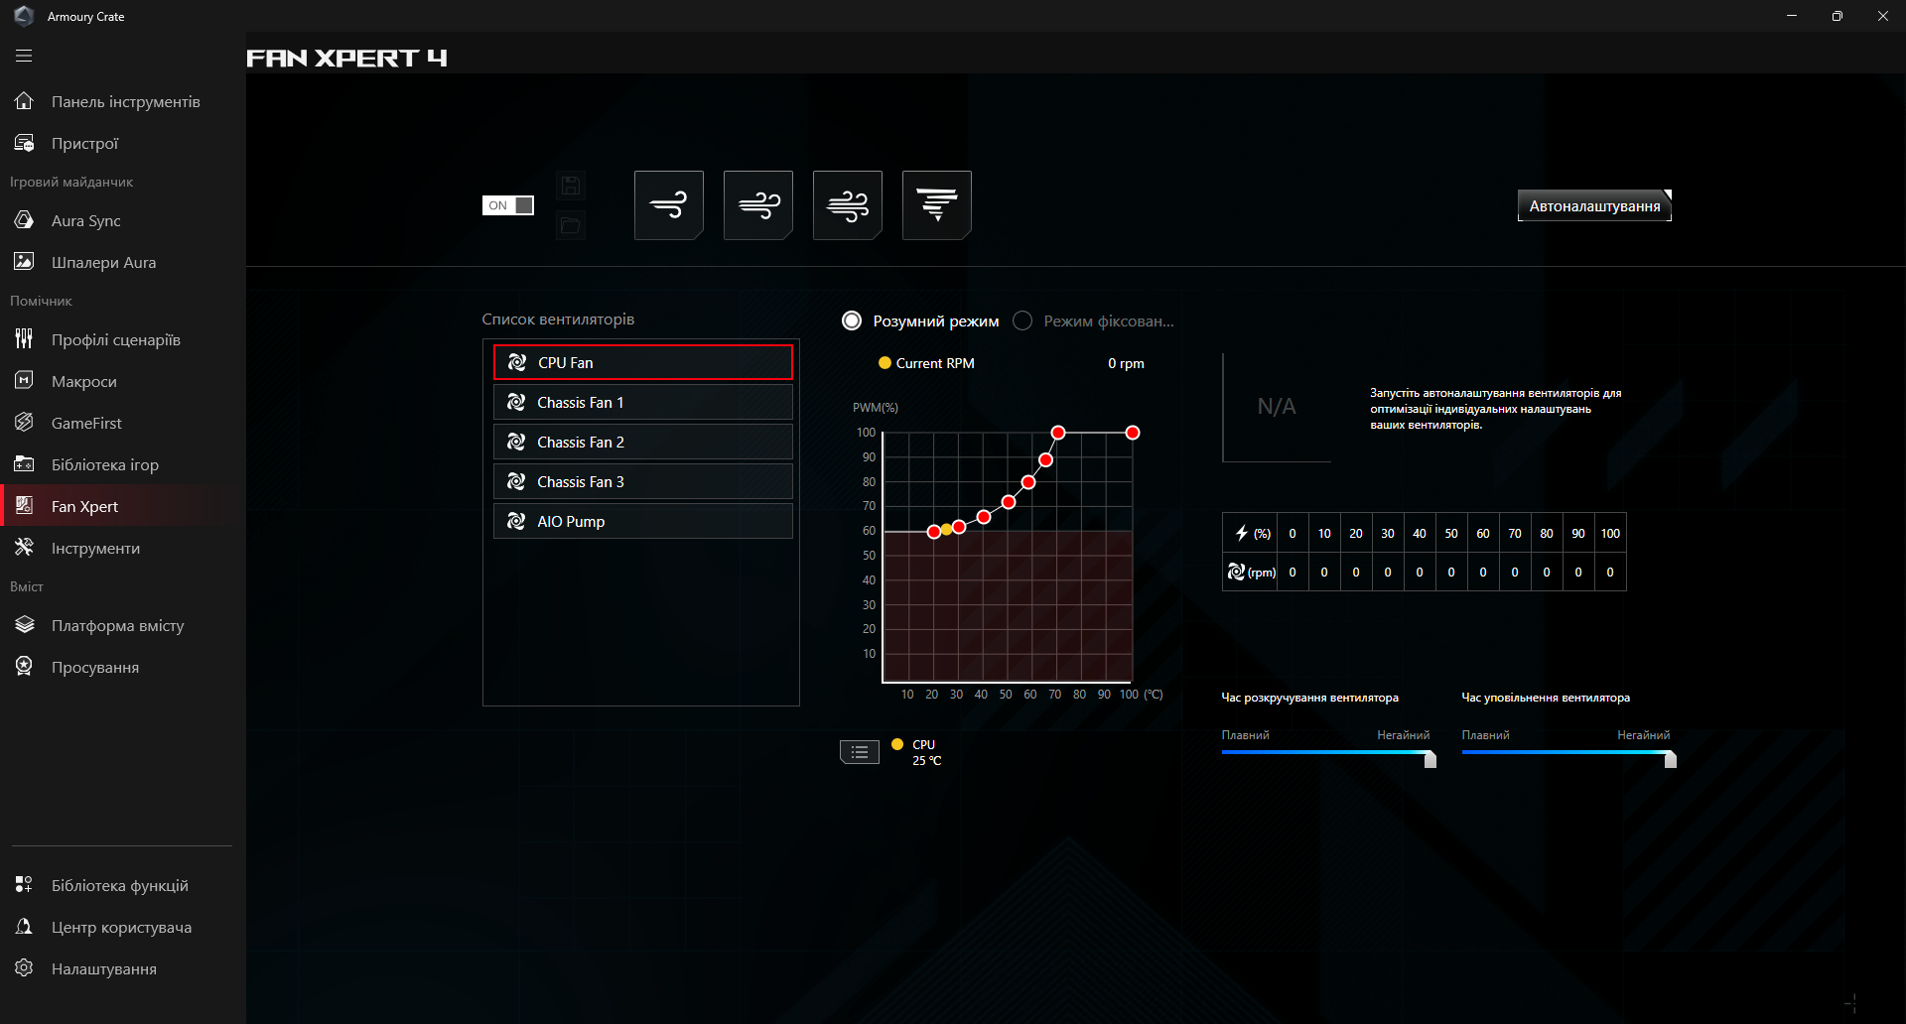The image size is (1906, 1024).
Task: Select the Standard fan mode icon
Action: (758, 205)
